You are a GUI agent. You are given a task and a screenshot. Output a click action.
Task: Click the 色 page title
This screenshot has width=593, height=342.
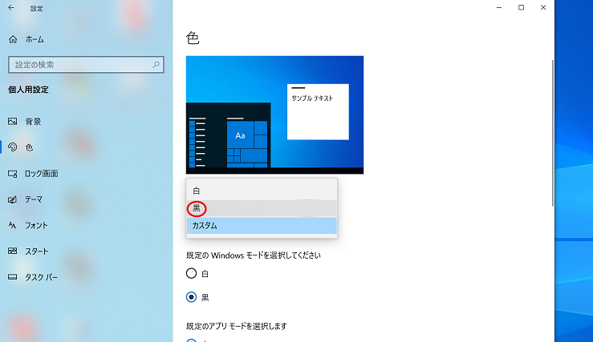193,38
